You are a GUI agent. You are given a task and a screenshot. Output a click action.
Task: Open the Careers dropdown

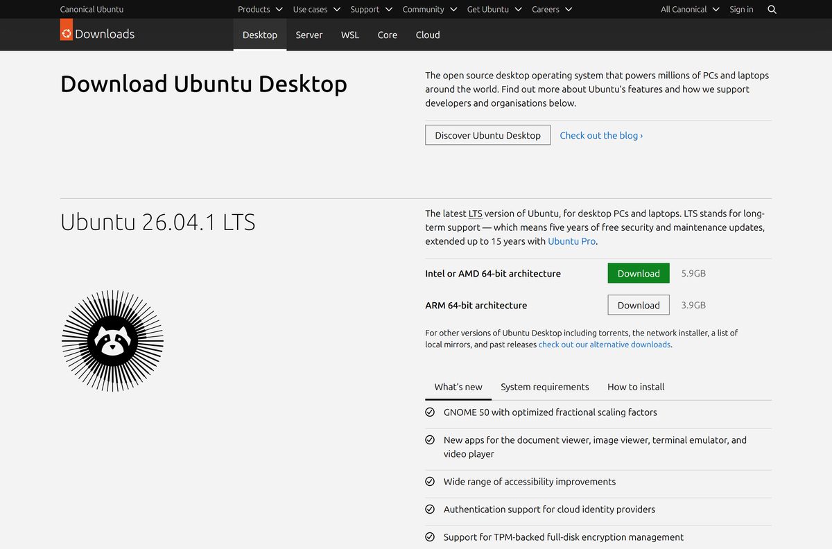click(552, 9)
